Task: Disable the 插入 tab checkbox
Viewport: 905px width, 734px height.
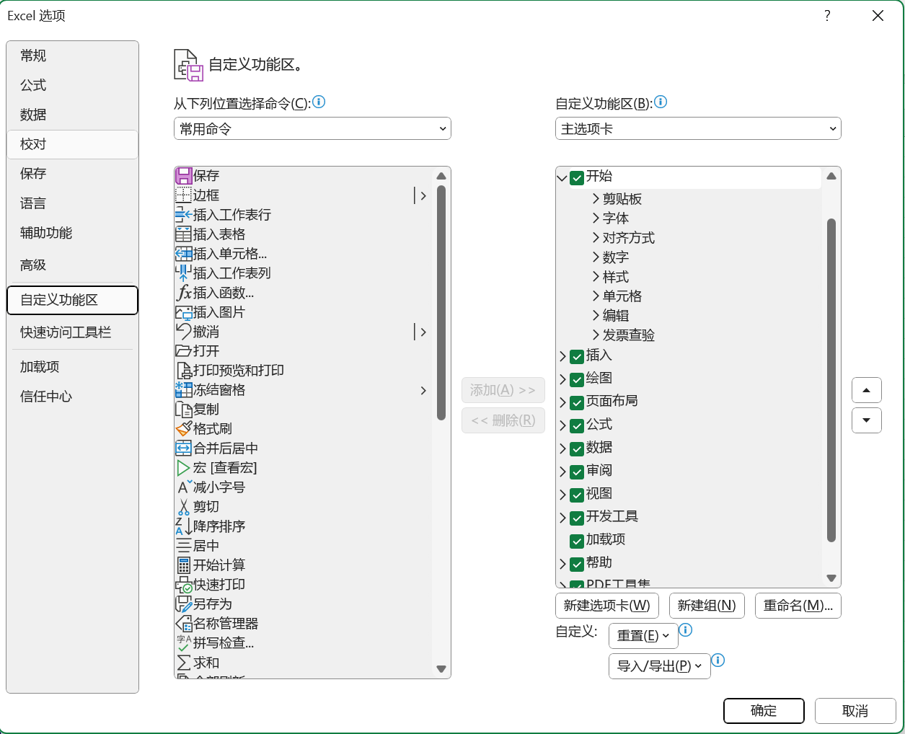Action: click(576, 356)
